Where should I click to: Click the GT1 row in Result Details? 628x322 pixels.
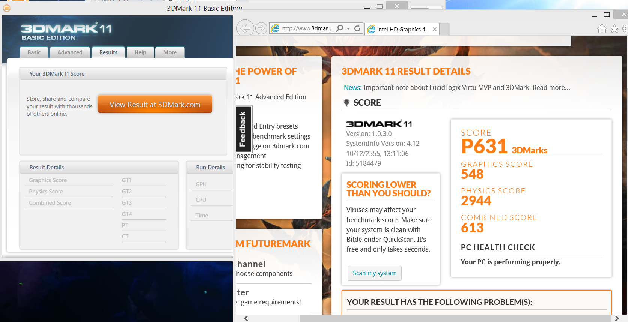tap(144, 180)
